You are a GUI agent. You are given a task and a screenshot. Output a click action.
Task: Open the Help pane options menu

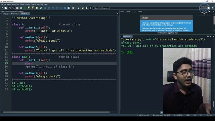pos(213,11)
